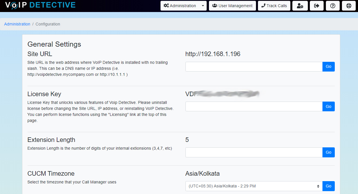
Task: Click the Extension Length section heading
Action: click(x=51, y=140)
